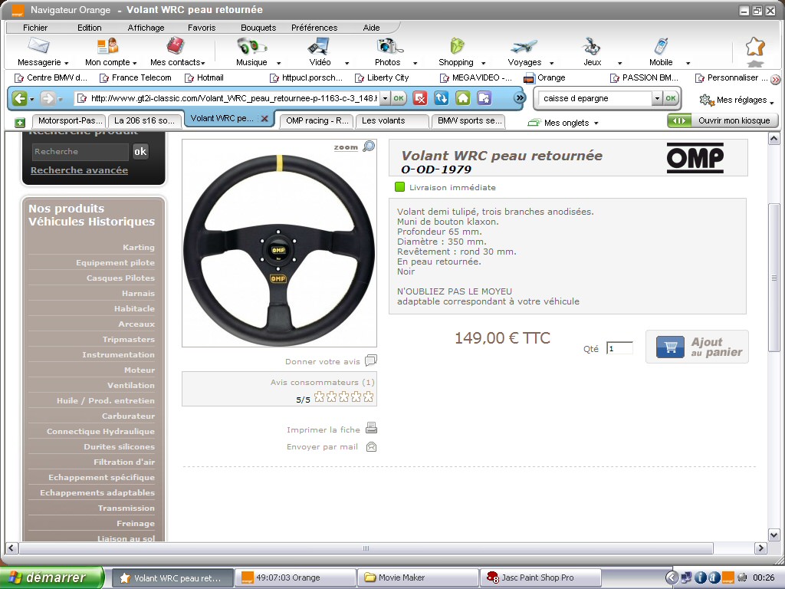
Task: Open the search box dropdown arrow
Action: (657, 98)
